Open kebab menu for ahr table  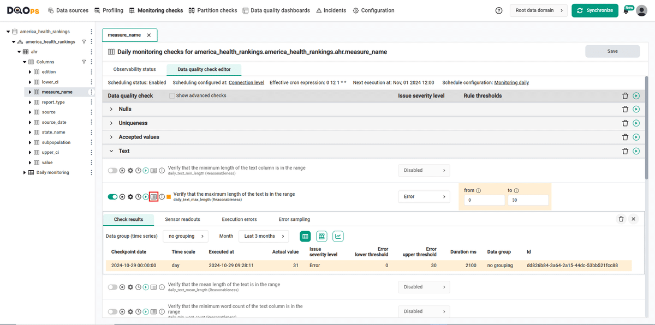91,52
